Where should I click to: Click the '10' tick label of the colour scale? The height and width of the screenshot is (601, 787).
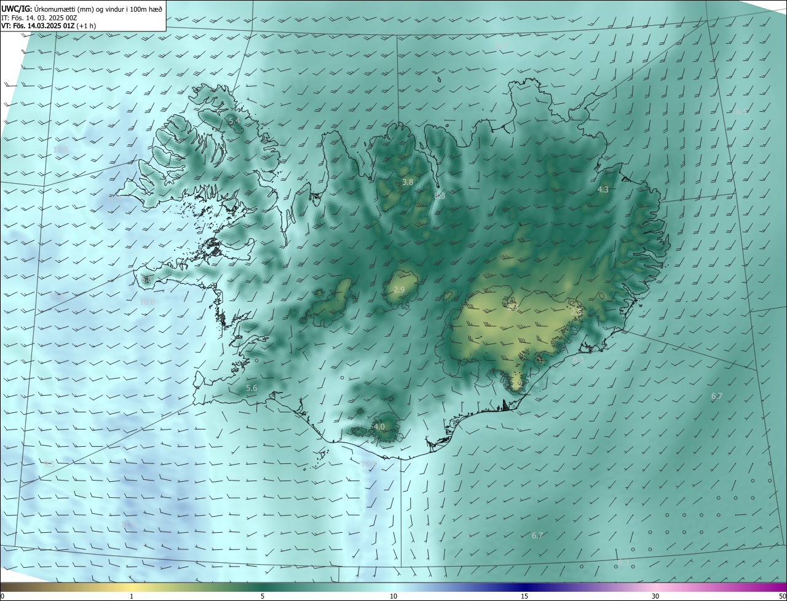coord(393,597)
